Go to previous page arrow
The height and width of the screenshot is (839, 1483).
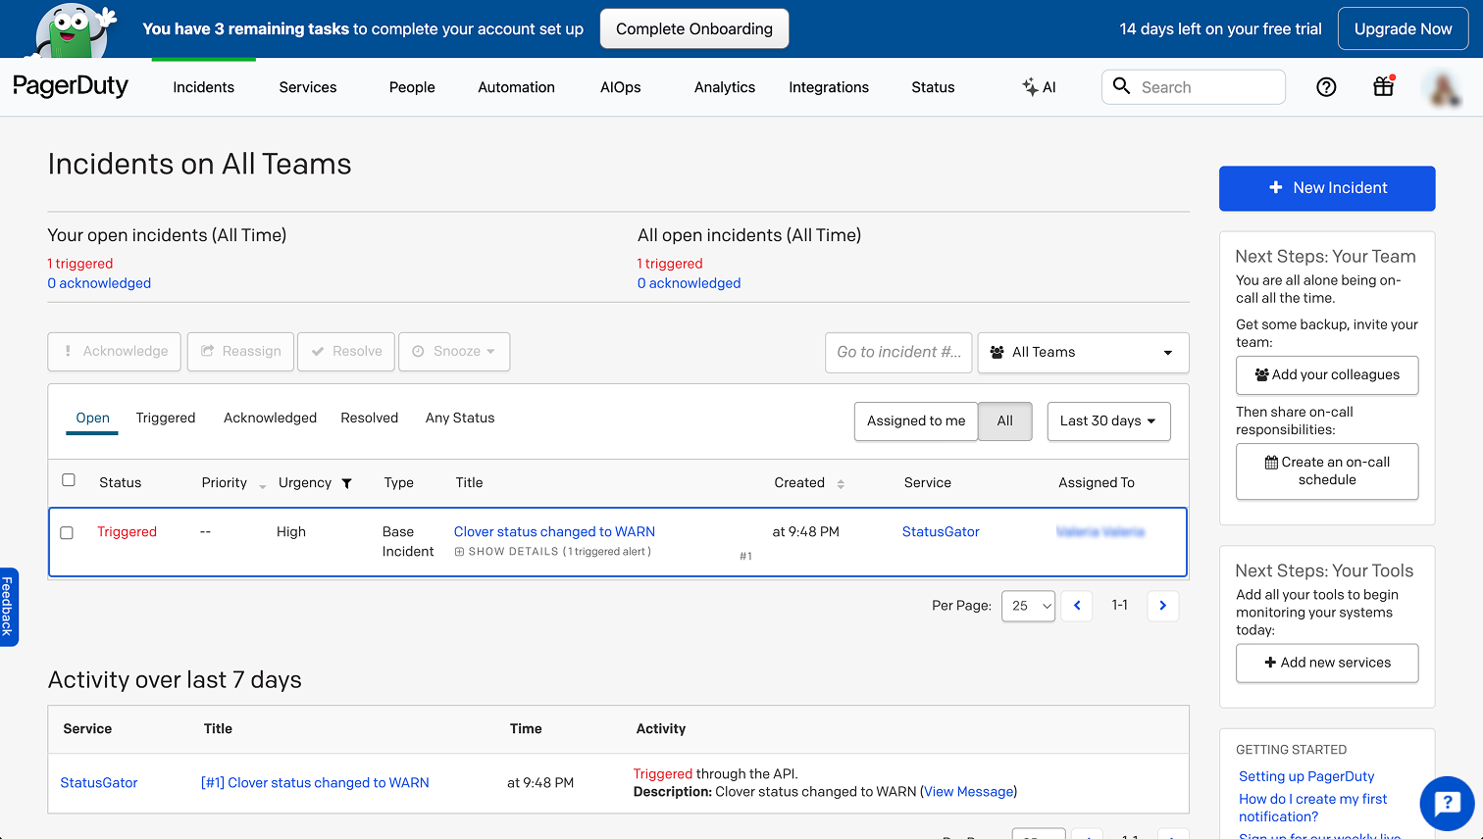(1077, 606)
